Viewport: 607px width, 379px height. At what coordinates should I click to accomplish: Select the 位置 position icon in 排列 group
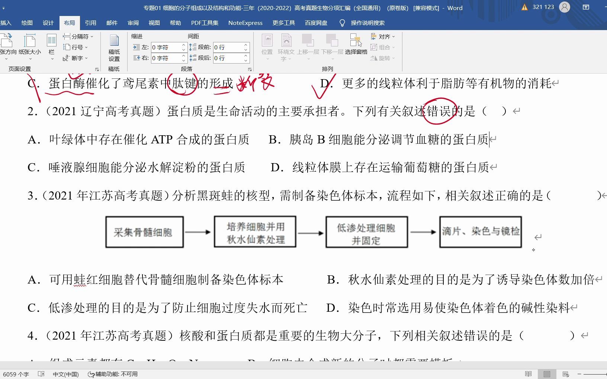pyautogui.click(x=267, y=45)
